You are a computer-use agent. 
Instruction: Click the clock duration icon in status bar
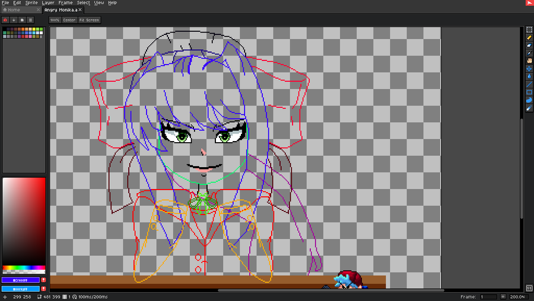coord(75,297)
